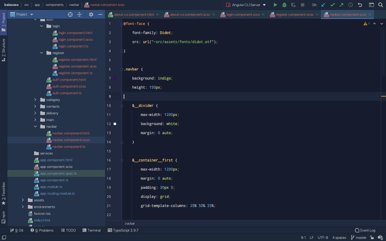Image resolution: width=386 pixels, height=241 pixels.
Task: Close the login.component.scss tab
Action: coord(263,14)
